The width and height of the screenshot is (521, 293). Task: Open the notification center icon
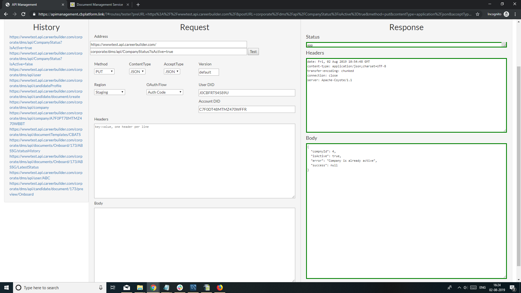[513, 288]
